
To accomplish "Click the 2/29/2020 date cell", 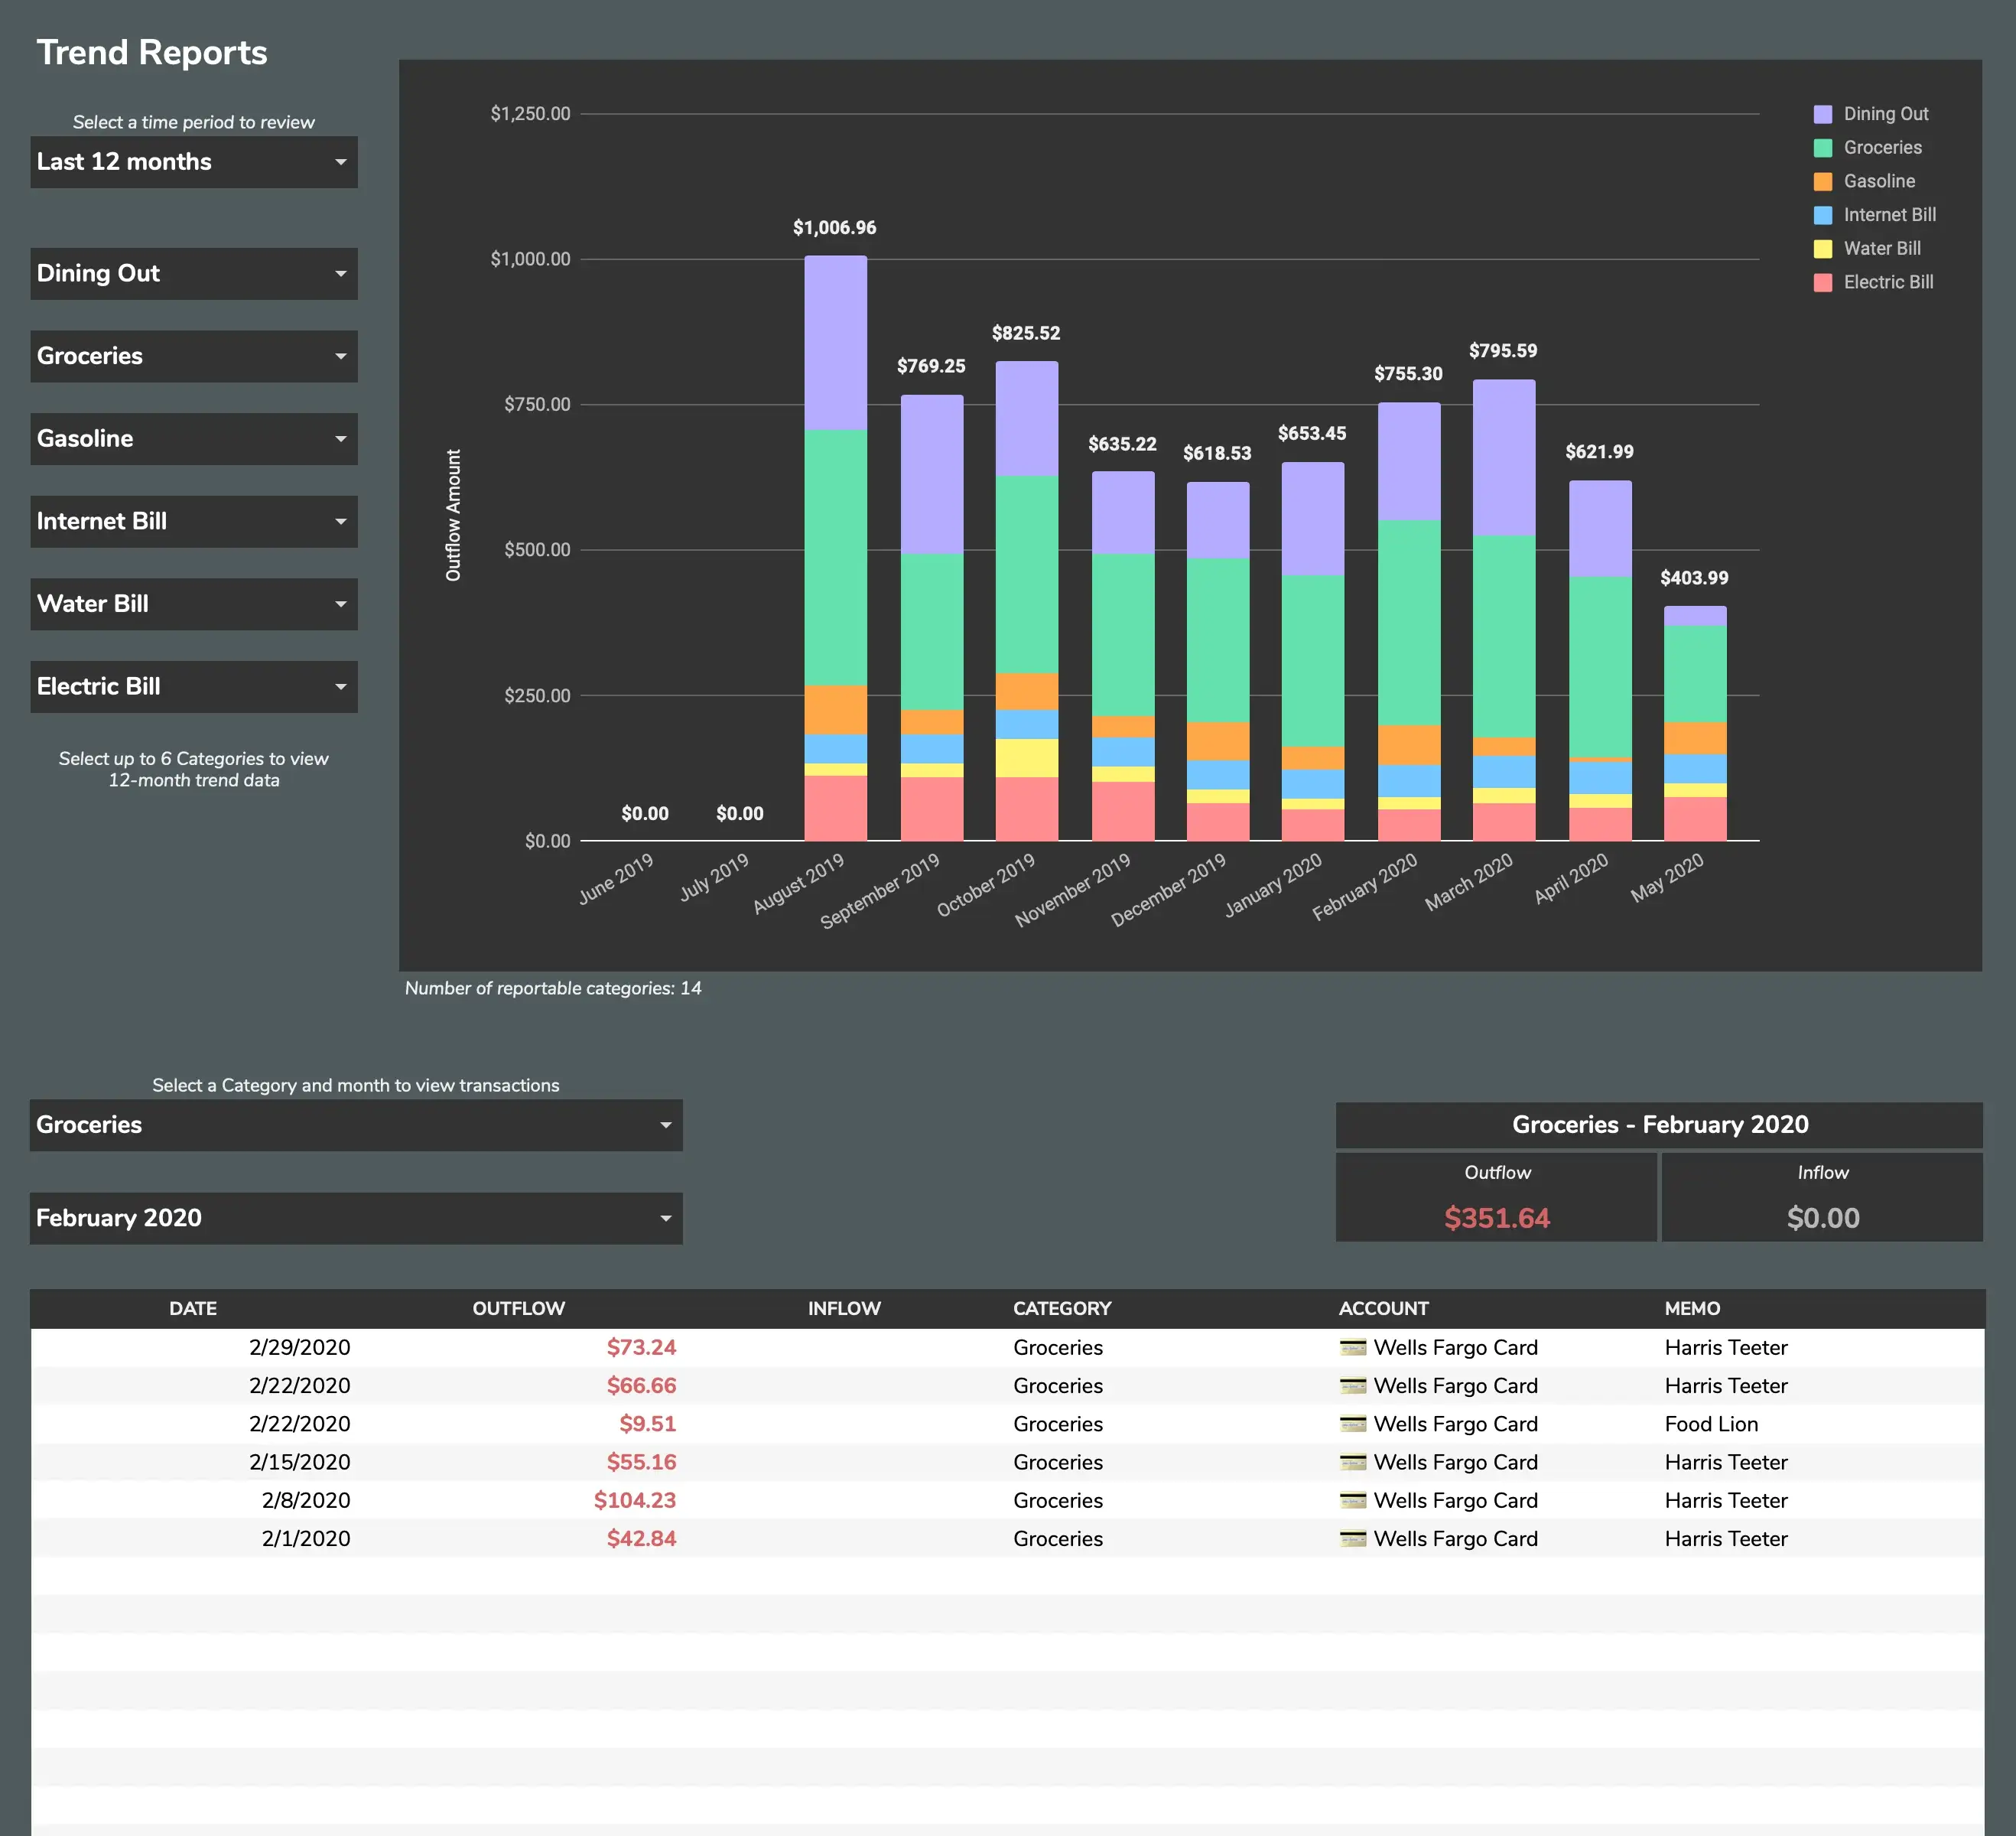I will coord(300,1348).
